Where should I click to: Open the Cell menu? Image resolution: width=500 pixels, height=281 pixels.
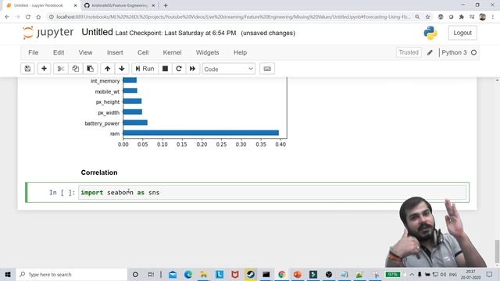pos(143,52)
